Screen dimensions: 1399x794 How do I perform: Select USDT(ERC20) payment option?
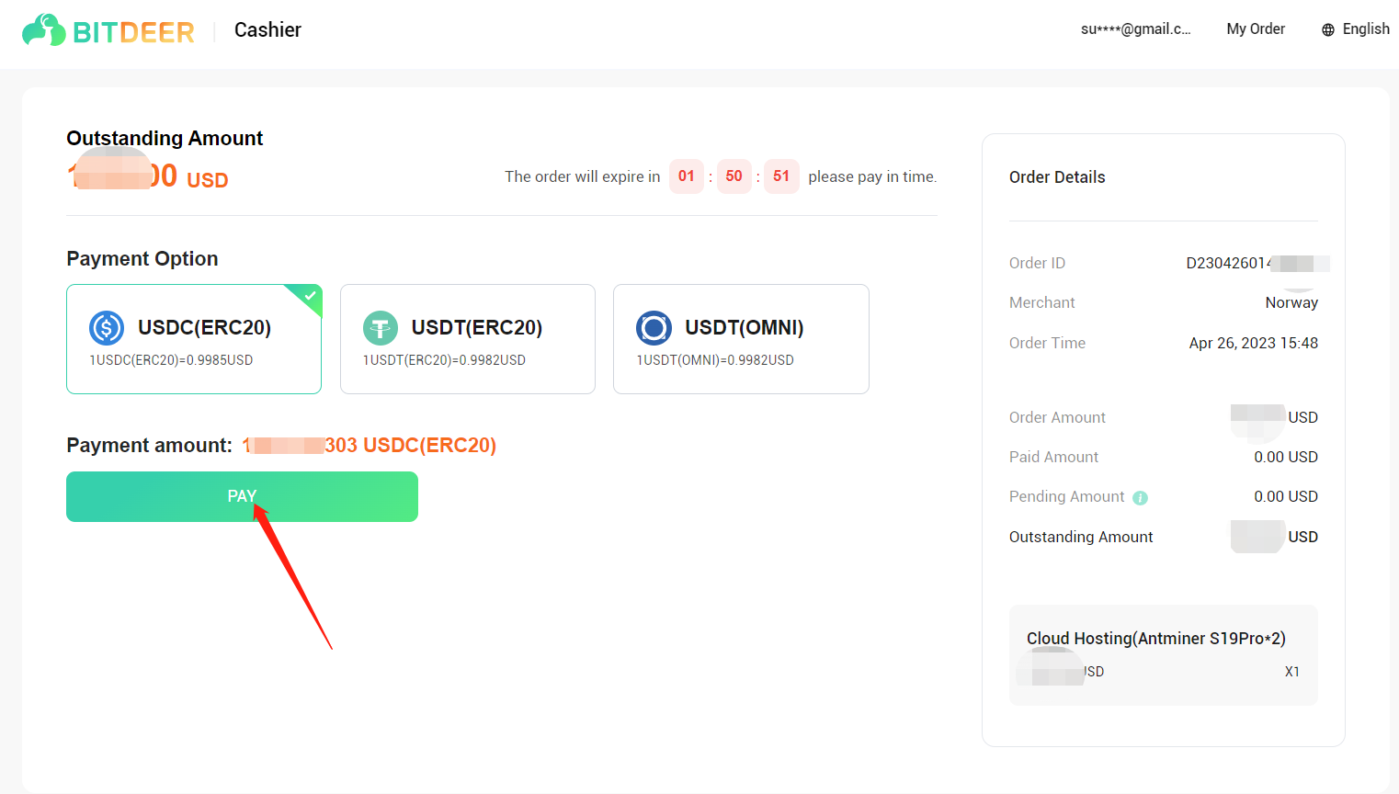point(468,339)
